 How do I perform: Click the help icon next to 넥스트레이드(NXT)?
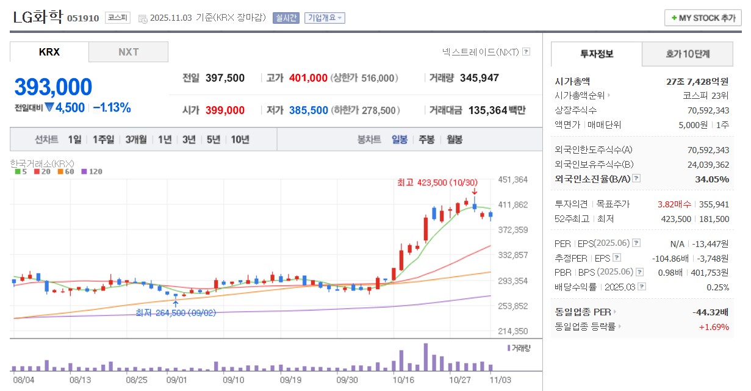(526, 51)
